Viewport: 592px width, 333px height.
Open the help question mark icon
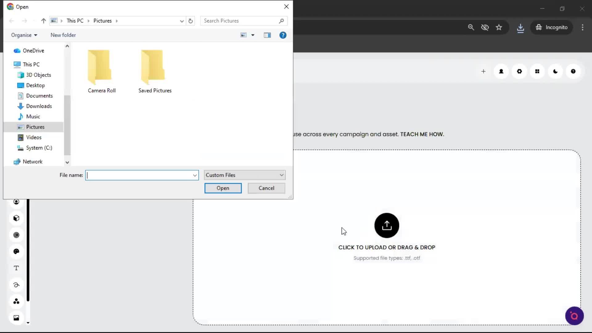(x=573, y=71)
